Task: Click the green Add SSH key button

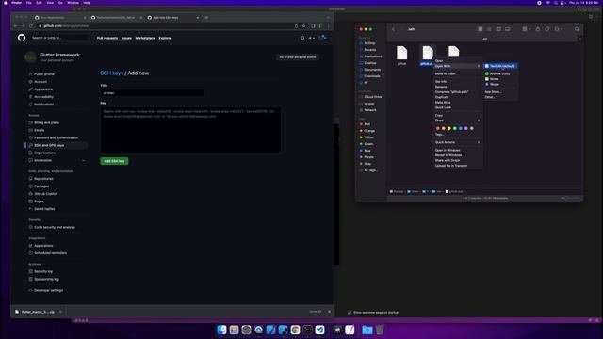Action: click(x=114, y=161)
